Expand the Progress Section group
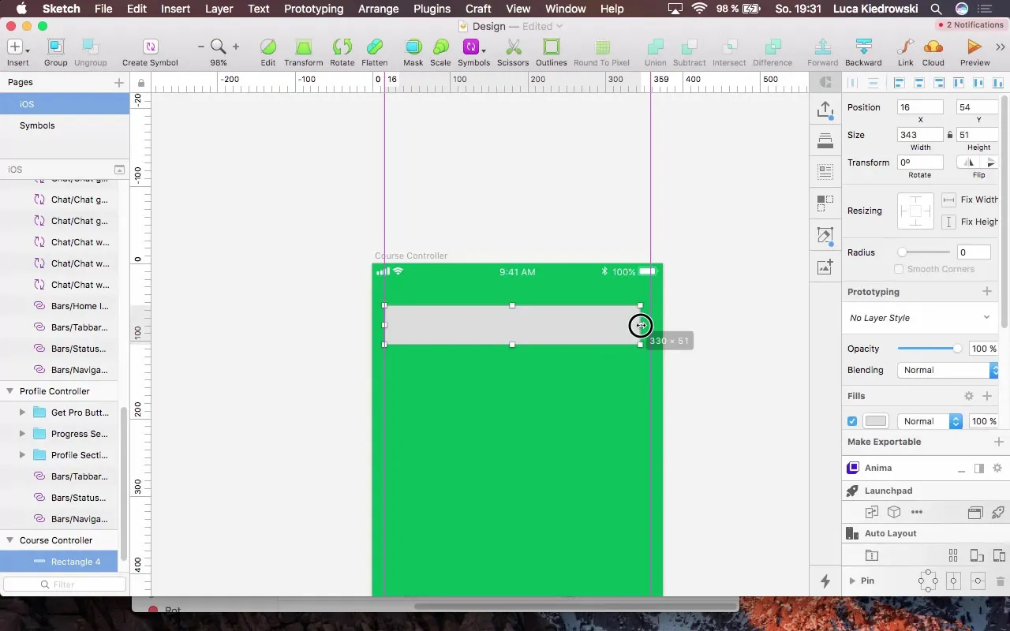This screenshot has height=631, width=1010. (22, 434)
